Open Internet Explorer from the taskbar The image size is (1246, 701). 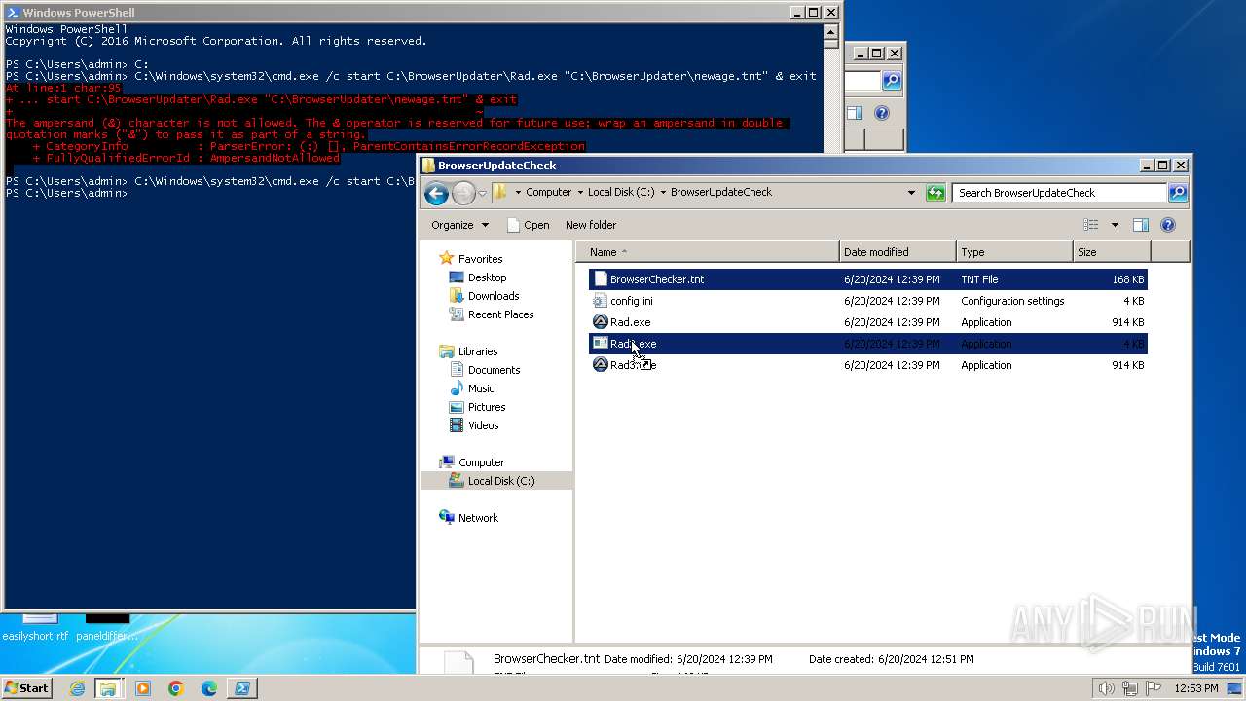pos(77,688)
